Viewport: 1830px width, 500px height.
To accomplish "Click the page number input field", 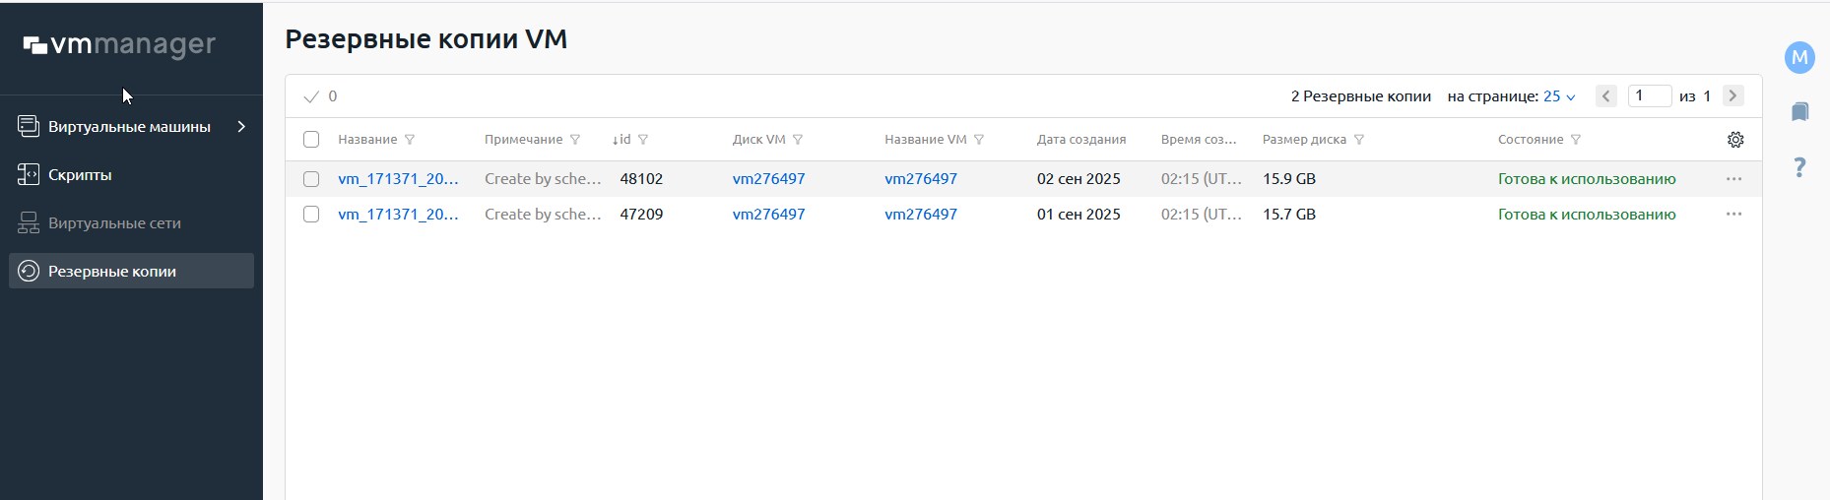I will [x=1649, y=96].
